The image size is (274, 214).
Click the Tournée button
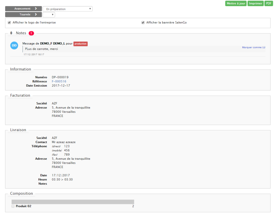click(x=24, y=14)
